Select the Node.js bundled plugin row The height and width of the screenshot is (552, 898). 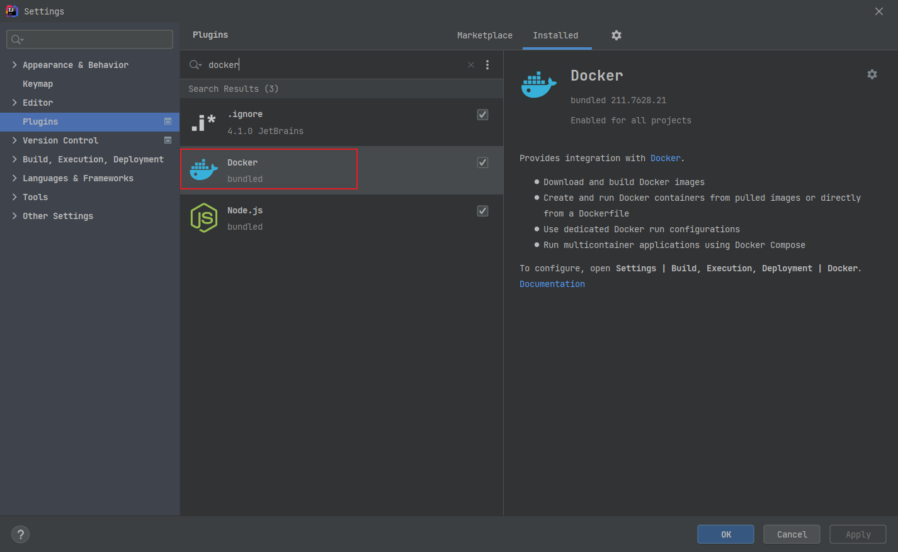click(341, 218)
